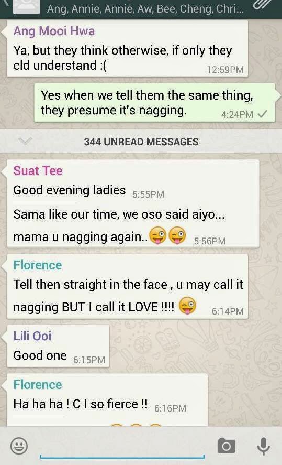
Task: Tap the winking tongue emoji in Florence's message
Action: coord(188,305)
